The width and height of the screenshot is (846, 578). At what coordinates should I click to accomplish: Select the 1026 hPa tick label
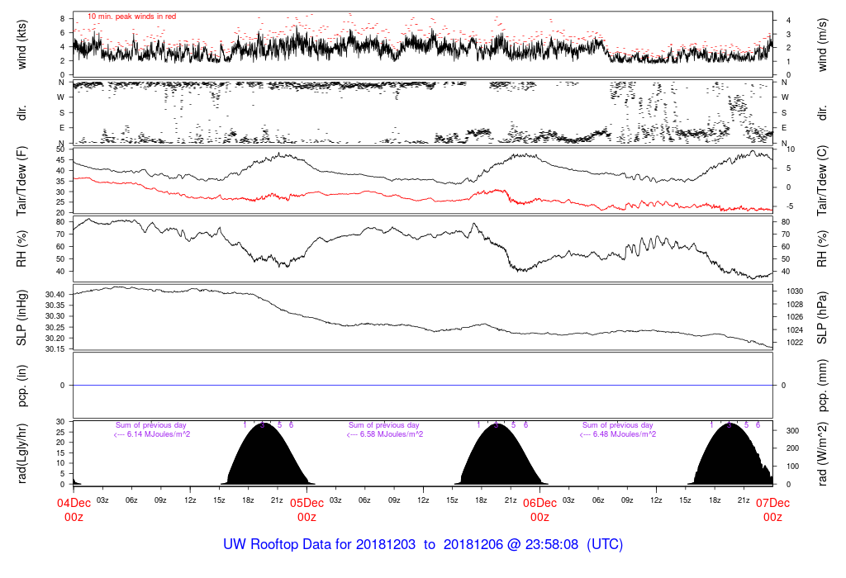point(795,317)
